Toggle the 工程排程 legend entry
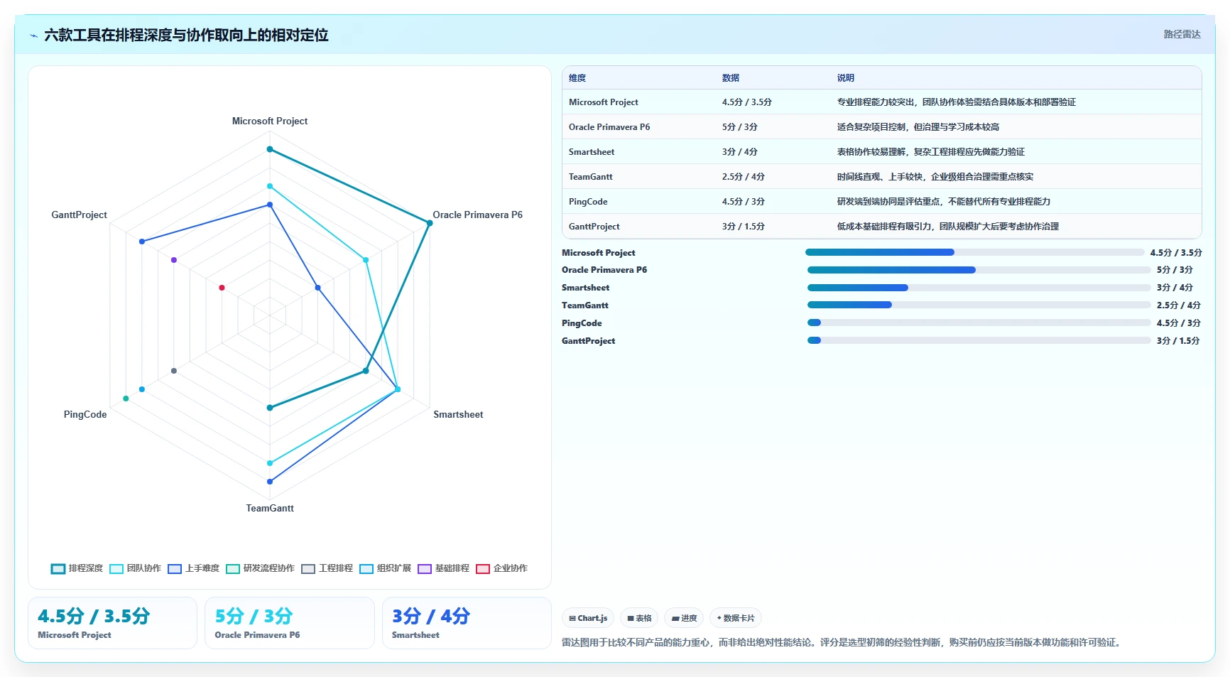 pos(327,568)
